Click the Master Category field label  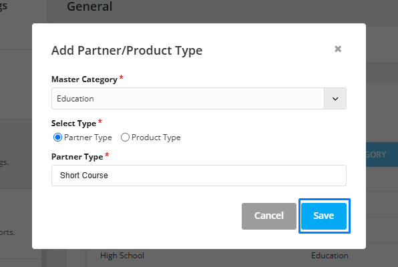coord(84,79)
